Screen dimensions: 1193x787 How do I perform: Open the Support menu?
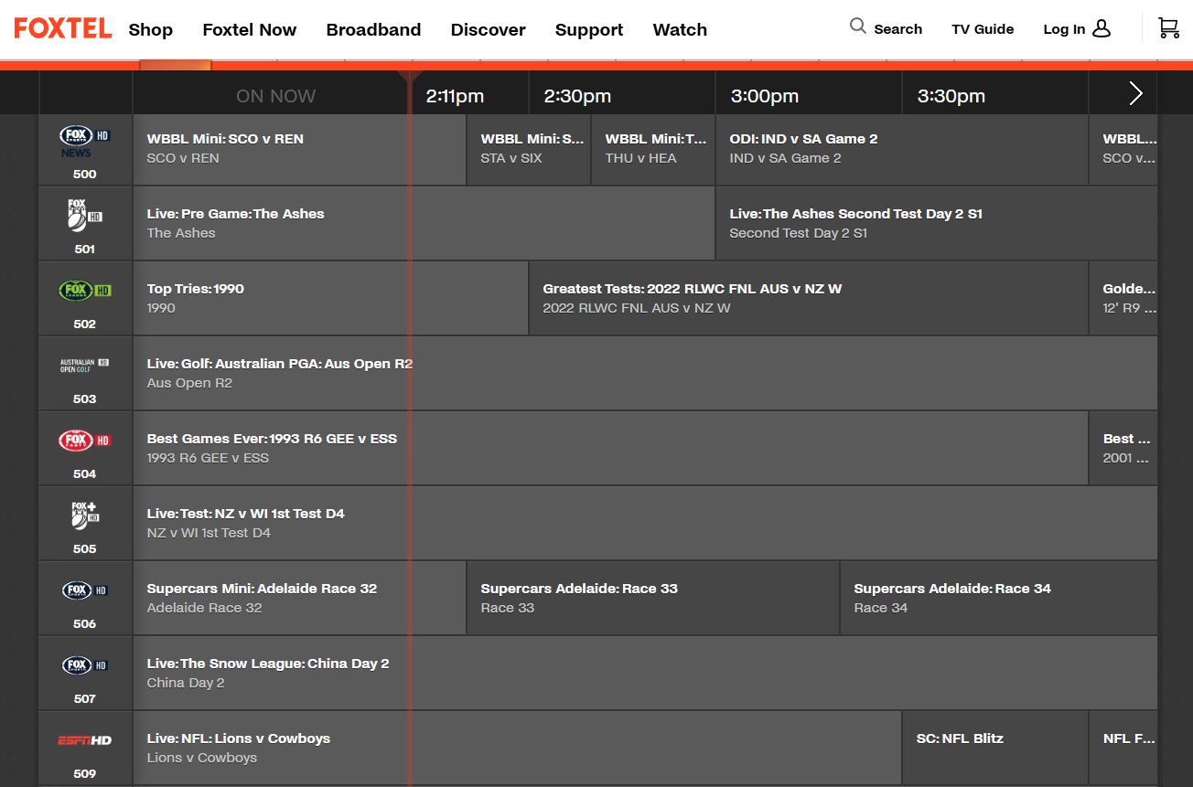(589, 30)
